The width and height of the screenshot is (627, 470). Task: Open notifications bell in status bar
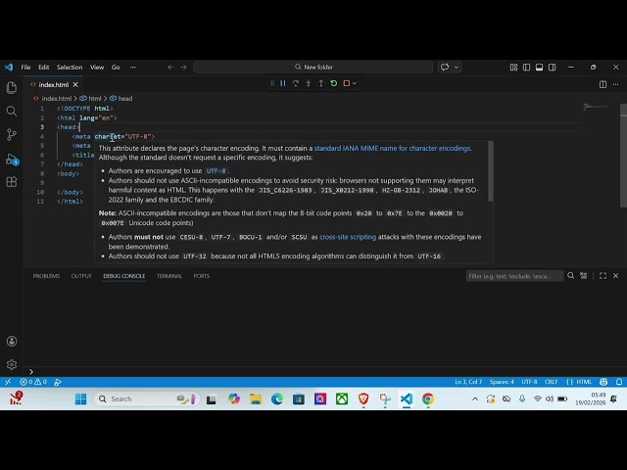619,382
